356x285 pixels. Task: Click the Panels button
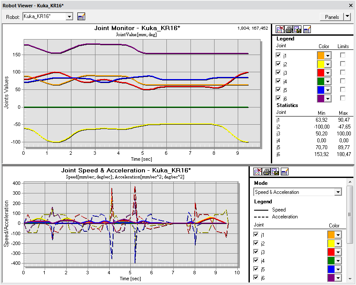(331, 17)
